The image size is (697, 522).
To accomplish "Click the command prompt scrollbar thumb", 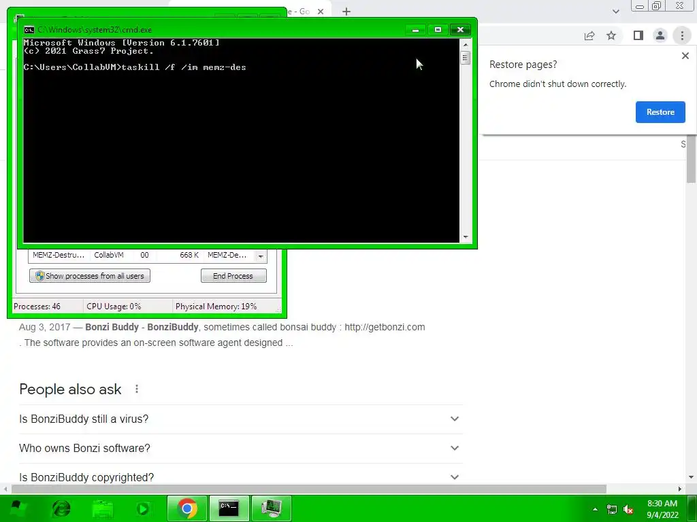I will [x=466, y=58].
